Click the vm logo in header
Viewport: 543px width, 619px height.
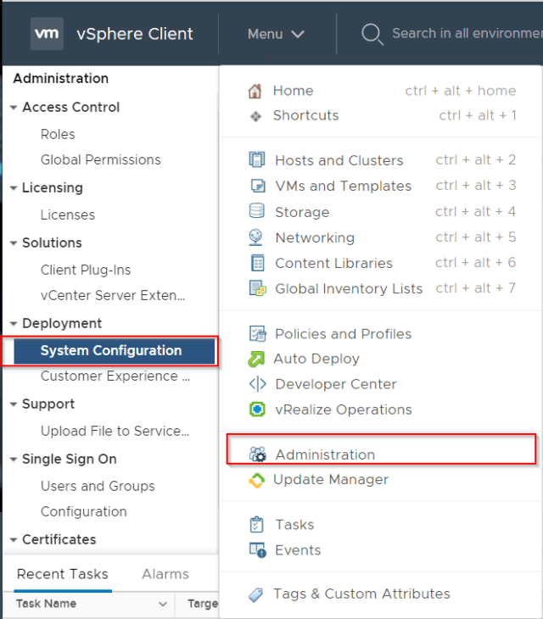[47, 34]
